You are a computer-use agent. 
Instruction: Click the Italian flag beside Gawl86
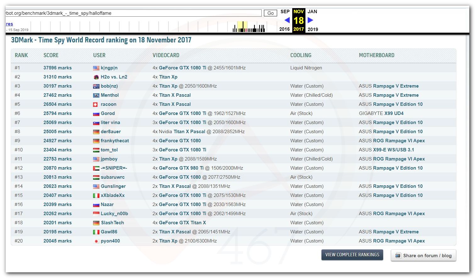pyautogui.click(x=96, y=232)
